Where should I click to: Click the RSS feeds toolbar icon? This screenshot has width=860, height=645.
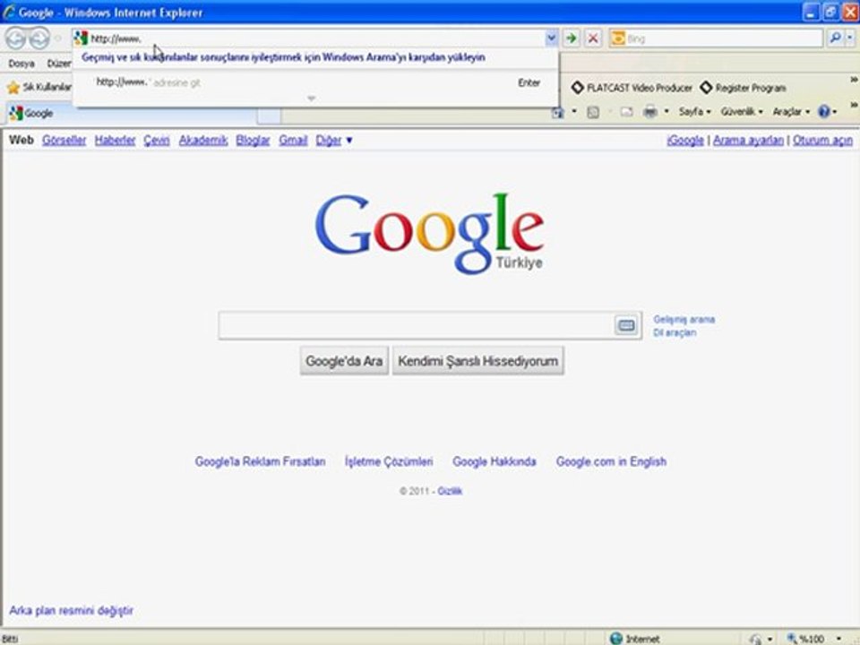pos(593,113)
